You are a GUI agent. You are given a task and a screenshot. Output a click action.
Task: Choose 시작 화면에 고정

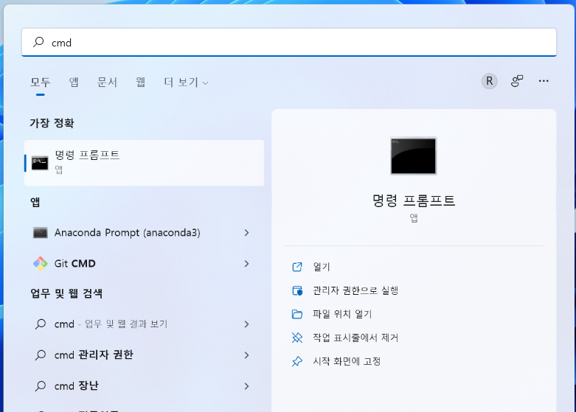(x=347, y=361)
